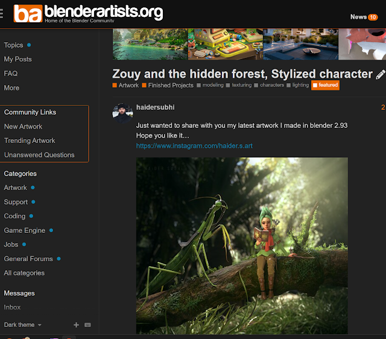
Task: Open keyboard shortcuts icon in sidebar footer
Action: coord(87,325)
